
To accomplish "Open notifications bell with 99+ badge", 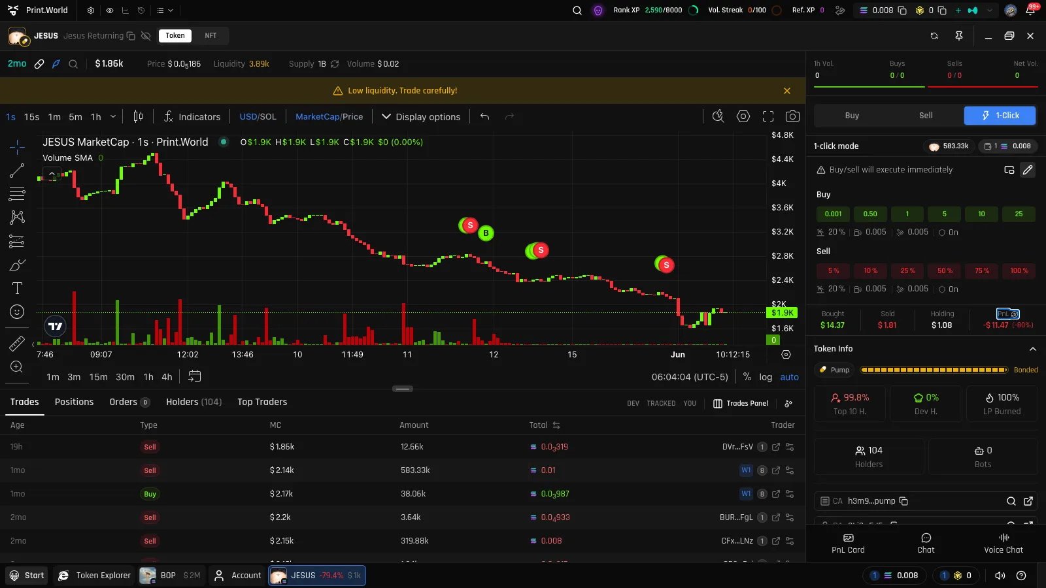I will (x=1031, y=10).
